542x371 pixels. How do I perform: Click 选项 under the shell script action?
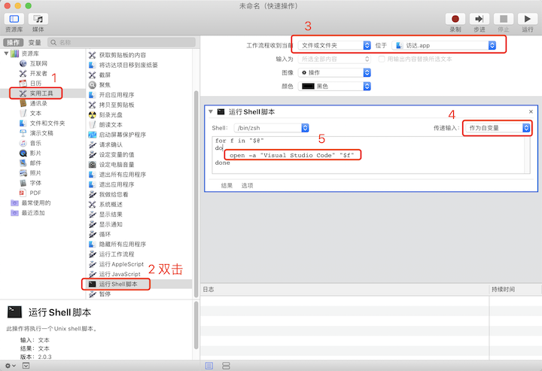(247, 184)
